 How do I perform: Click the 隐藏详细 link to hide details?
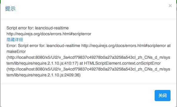coord(15,40)
